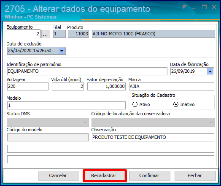Click the Confirmar button
221x186 pixels.
tap(150, 175)
